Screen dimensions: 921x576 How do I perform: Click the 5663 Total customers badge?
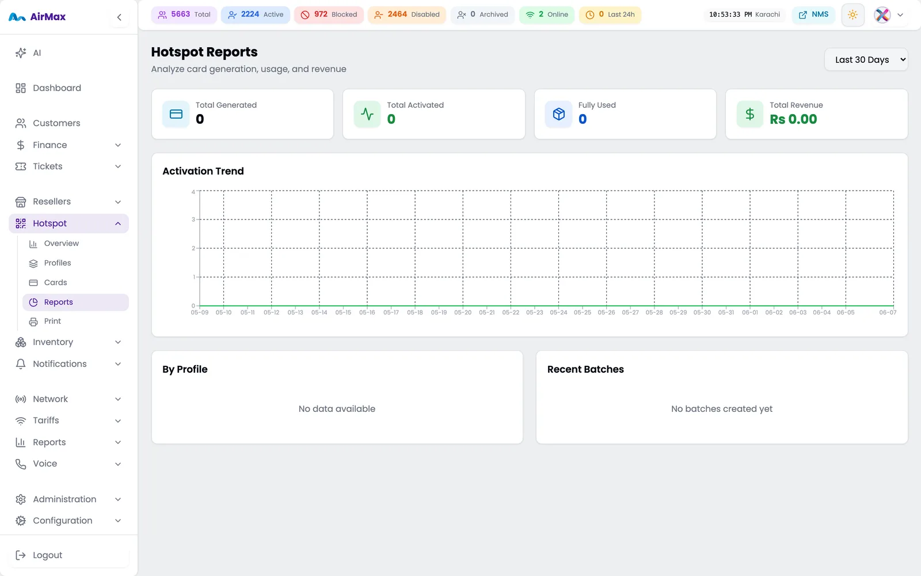coord(184,14)
